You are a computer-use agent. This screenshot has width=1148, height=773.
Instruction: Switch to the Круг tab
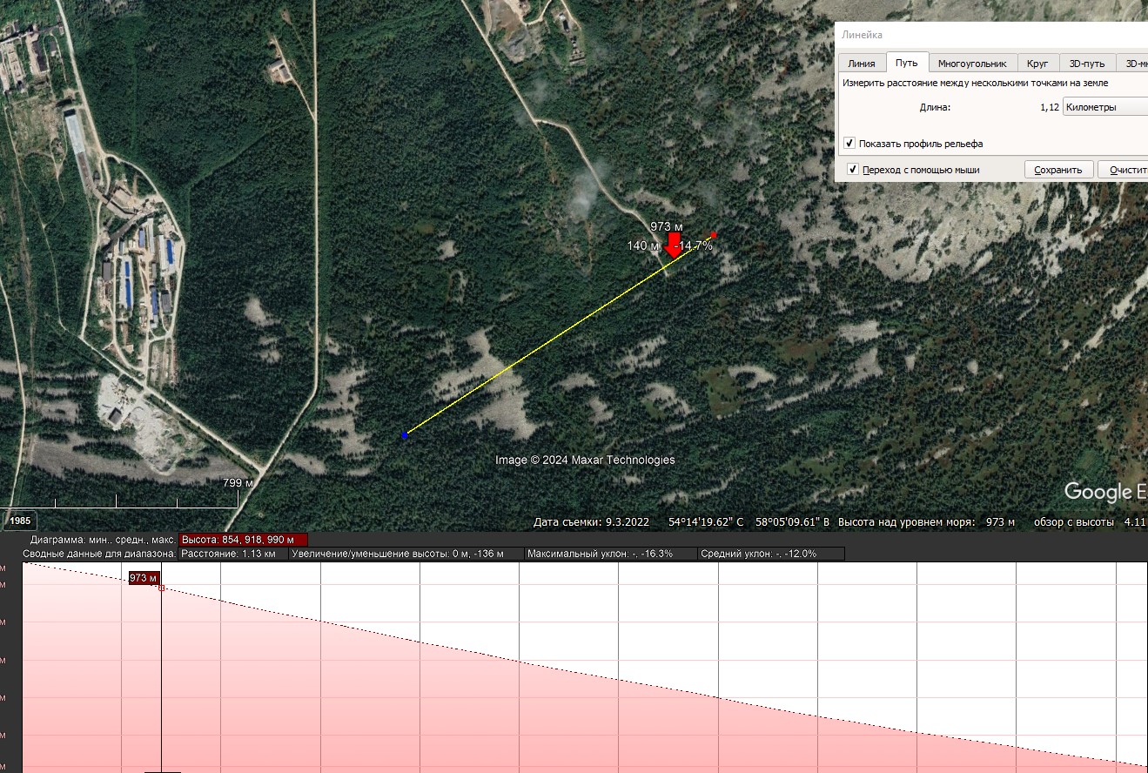point(1037,64)
